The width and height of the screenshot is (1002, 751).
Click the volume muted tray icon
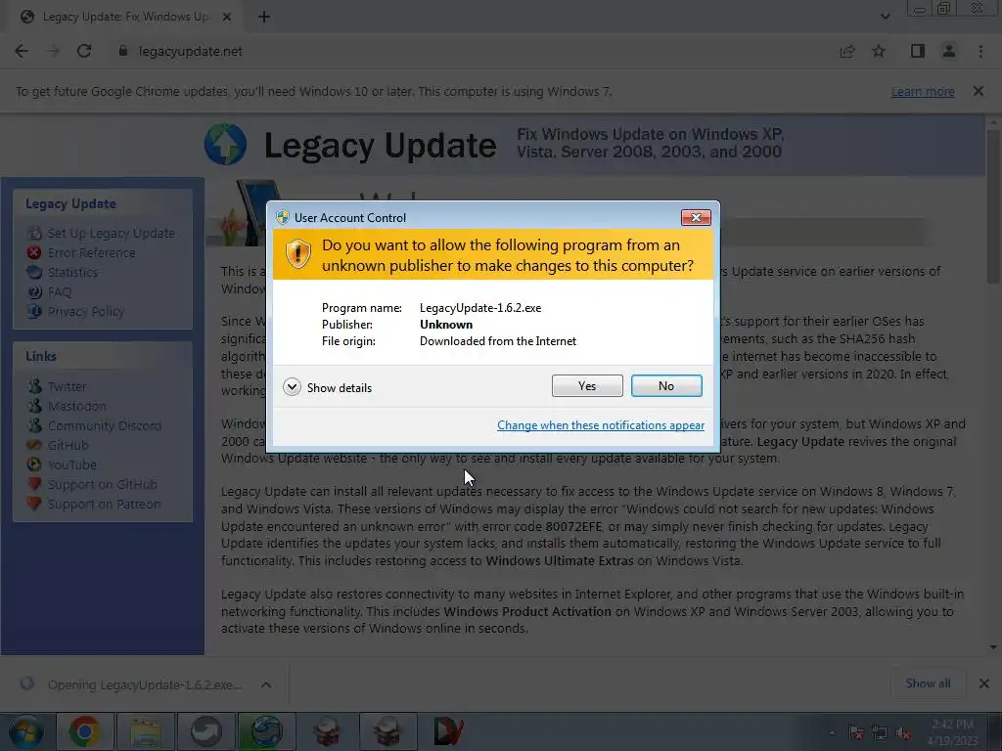(x=903, y=733)
